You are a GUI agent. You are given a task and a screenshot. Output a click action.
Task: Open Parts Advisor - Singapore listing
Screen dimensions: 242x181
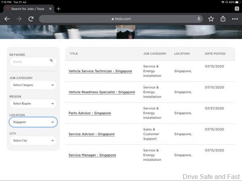[x=90, y=113]
